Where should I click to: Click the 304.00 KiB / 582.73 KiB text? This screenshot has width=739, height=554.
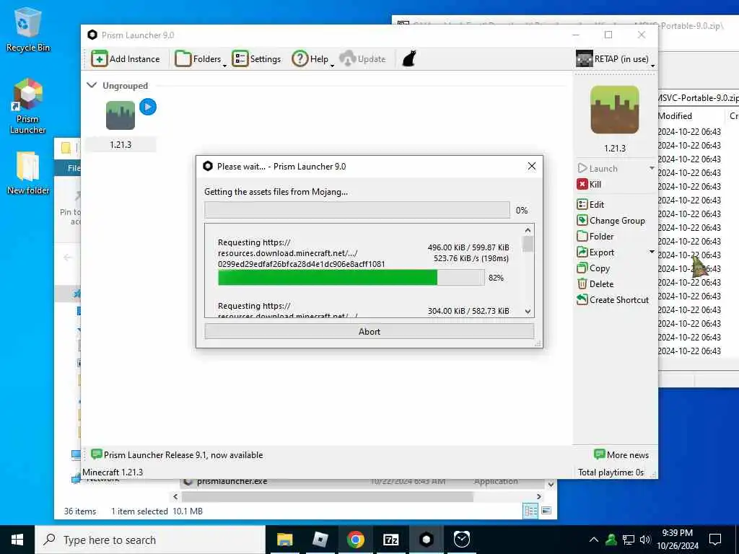(468, 311)
